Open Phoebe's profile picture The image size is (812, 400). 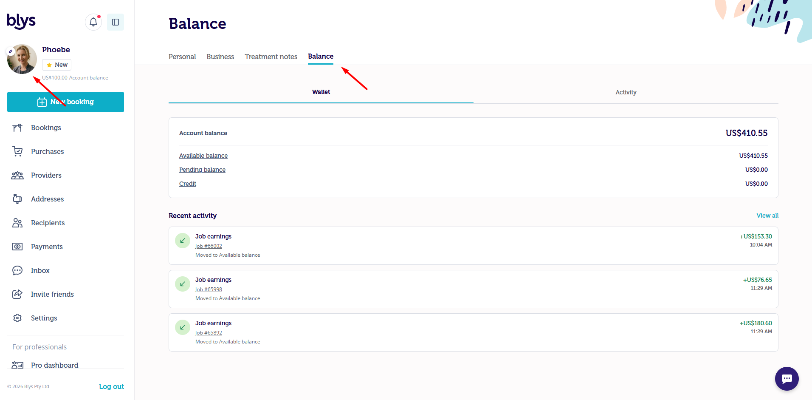[22, 59]
